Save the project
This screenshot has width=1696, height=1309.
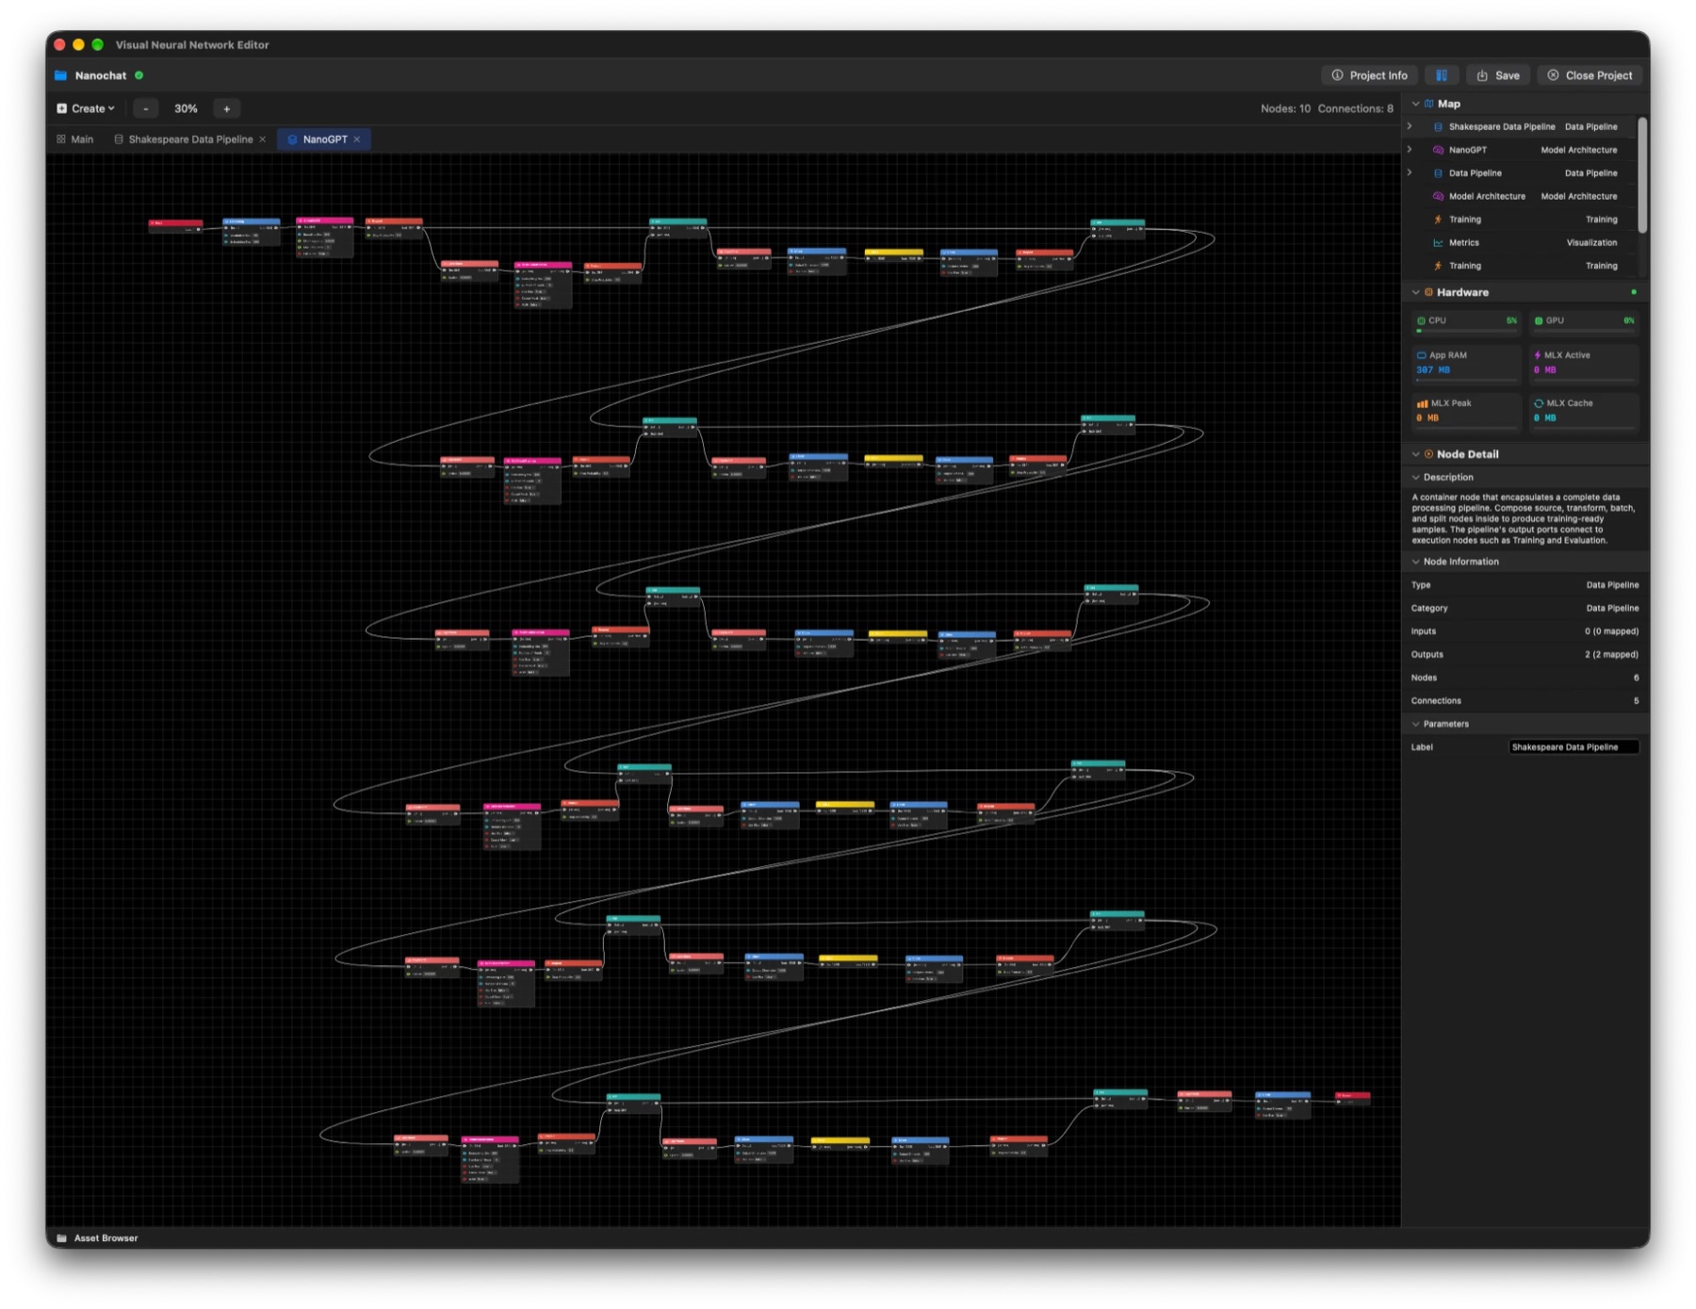(1498, 75)
